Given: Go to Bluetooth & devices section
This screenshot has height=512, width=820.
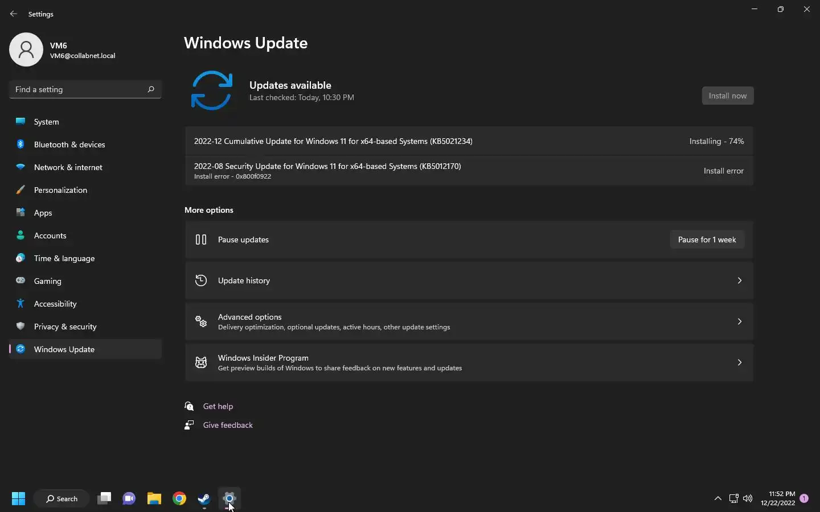Looking at the screenshot, I should pyautogui.click(x=85, y=144).
